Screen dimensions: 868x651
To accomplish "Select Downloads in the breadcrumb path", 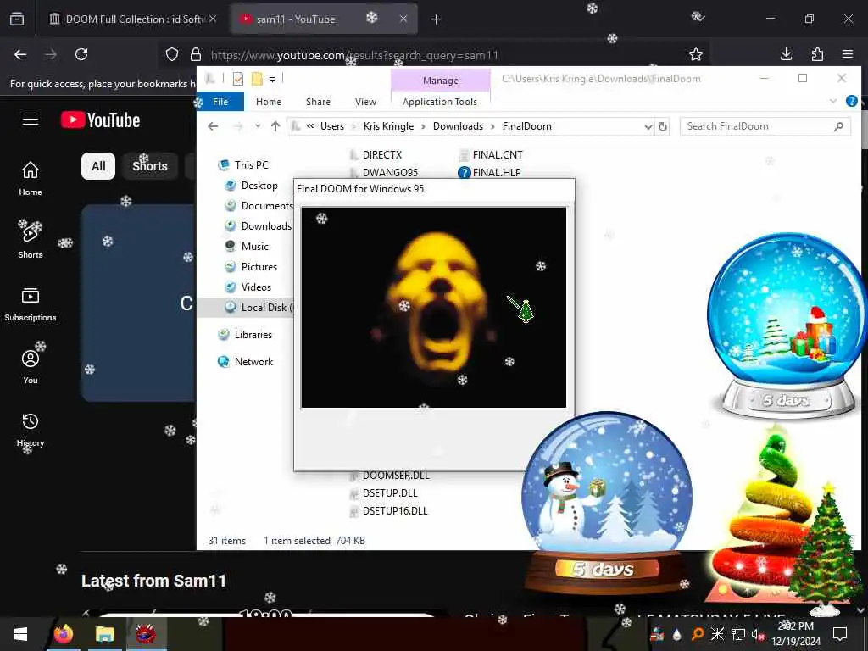I will [x=458, y=126].
